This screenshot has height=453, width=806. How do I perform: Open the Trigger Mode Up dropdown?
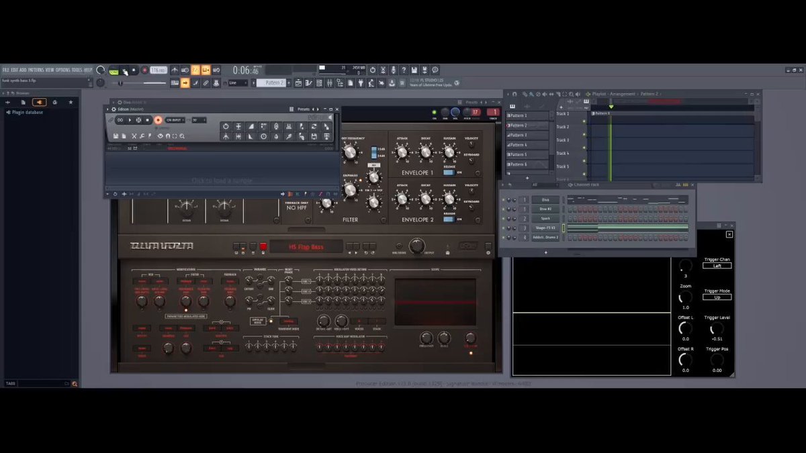coord(717,297)
